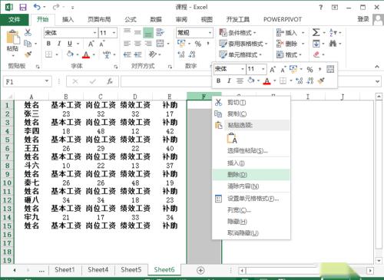Toggle Bold in ribbon font group
The height and width of the screenshot is (280, 384).
[x=48, y=44]
